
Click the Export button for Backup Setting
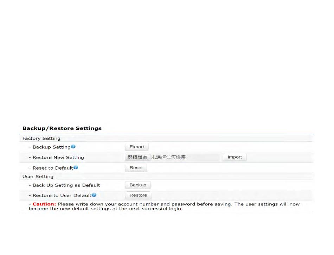(x=136, y=147)
